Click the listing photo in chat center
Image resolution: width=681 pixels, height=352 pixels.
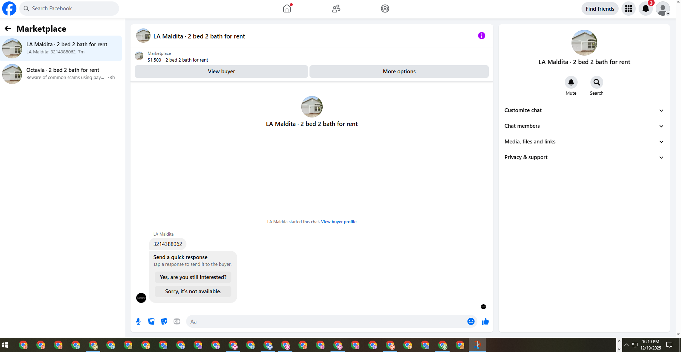point(312,107)
